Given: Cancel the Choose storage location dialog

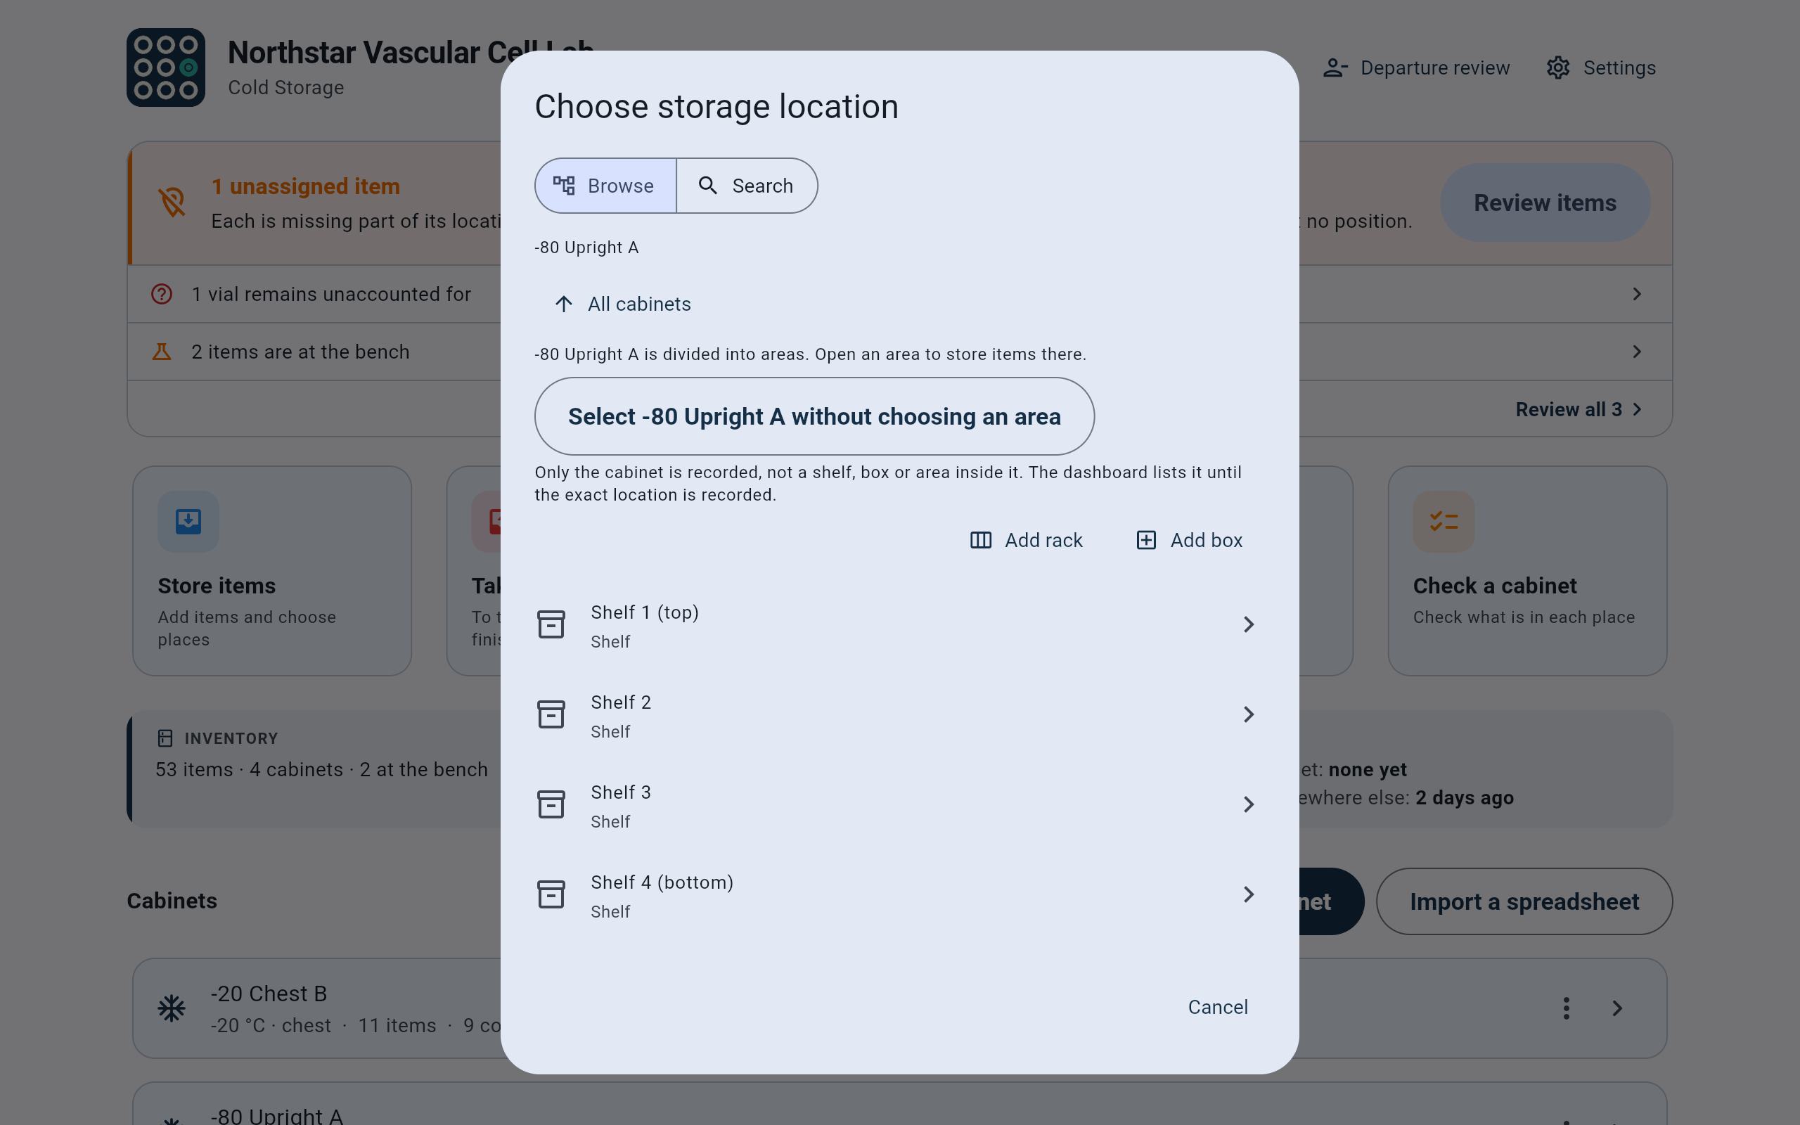Looking at the screenshot, I should click(x=1218, y=1008).
